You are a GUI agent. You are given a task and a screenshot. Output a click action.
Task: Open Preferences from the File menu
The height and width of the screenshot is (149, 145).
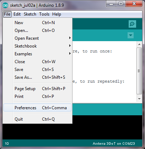37,107
